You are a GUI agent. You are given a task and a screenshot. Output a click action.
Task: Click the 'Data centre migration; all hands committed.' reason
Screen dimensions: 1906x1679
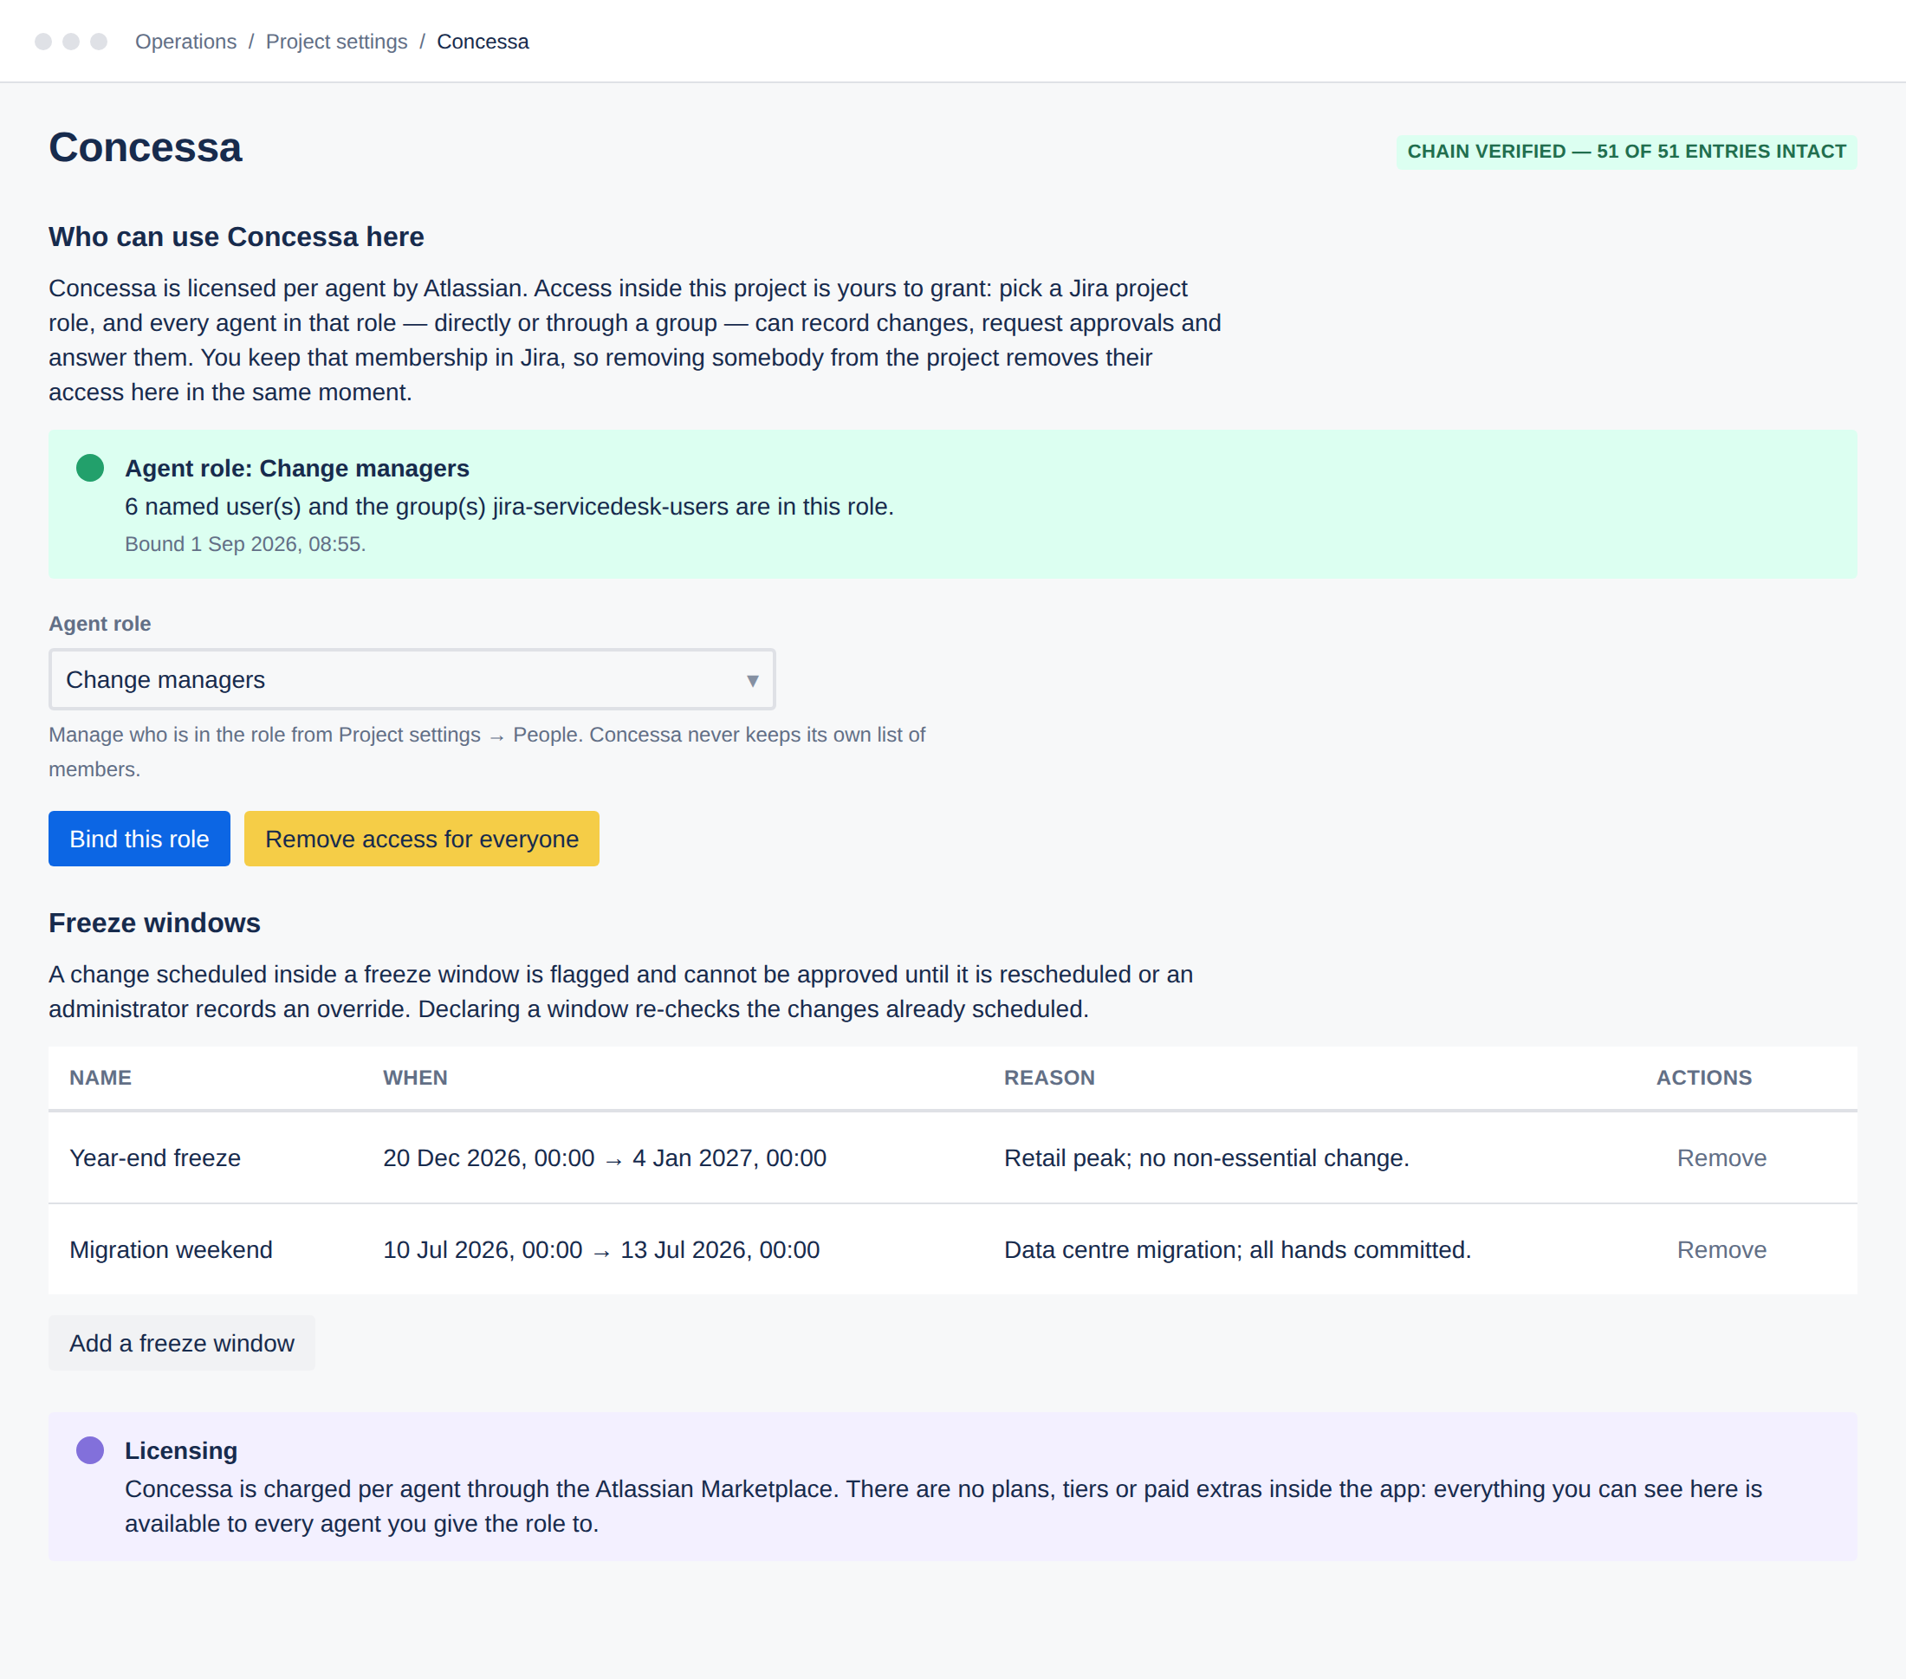(x=1237, y=1250)
